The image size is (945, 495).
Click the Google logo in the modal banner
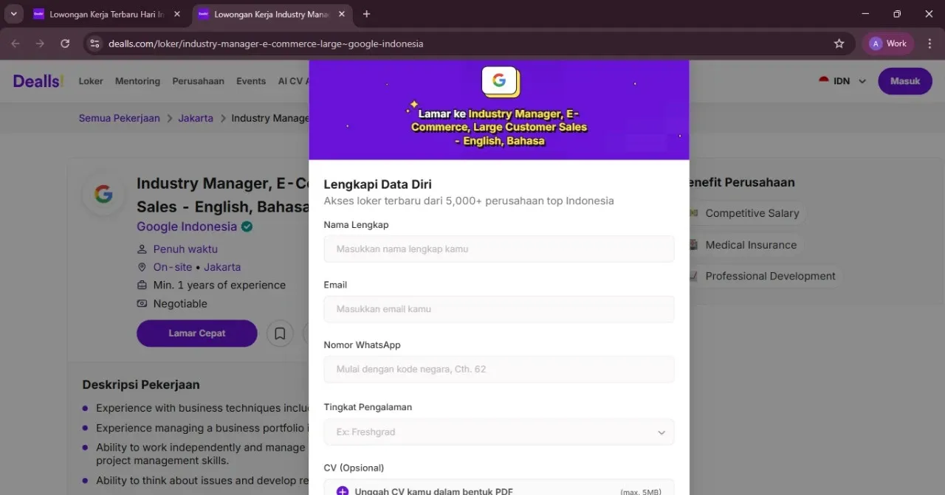(499, 80)
